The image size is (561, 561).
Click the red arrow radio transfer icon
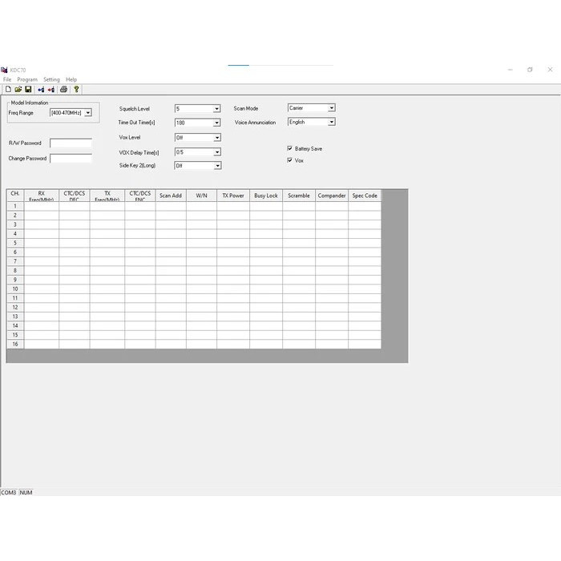(x=51, y=89)
